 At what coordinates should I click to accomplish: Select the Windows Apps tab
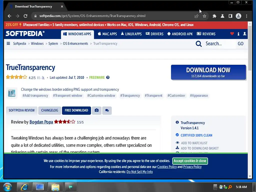pyautogui.click(x=77, y=34)
